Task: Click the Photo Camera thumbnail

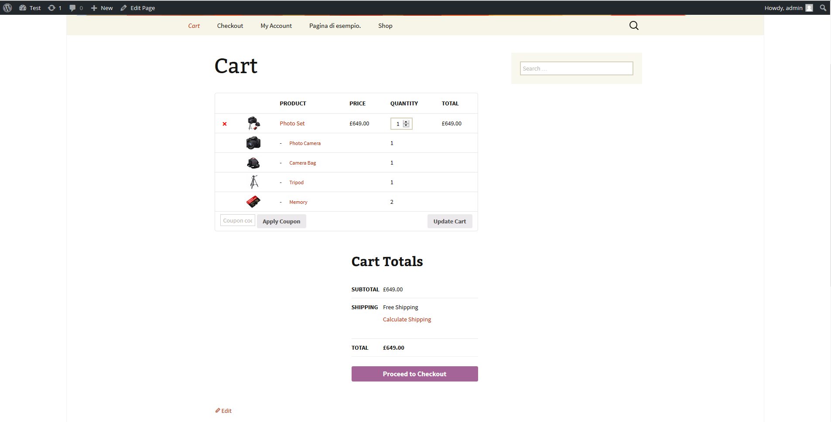Action: (x=253, y=143)
